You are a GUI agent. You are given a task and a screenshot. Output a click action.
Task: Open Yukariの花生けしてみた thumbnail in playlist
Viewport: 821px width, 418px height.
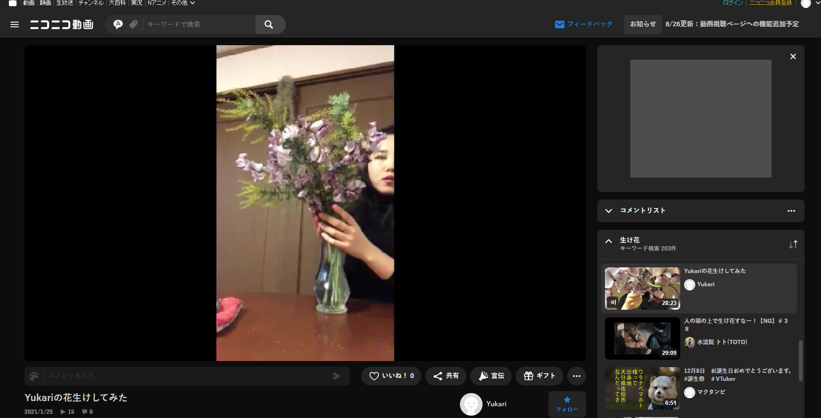(643, 289)
